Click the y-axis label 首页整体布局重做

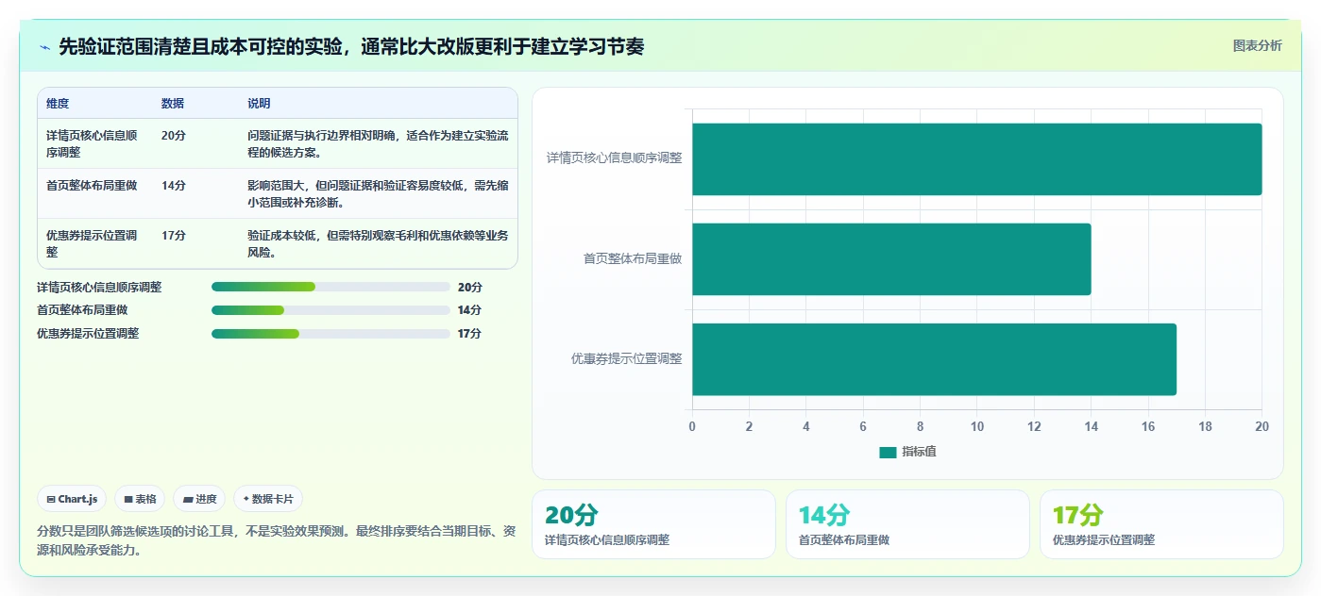pos(633,258)
